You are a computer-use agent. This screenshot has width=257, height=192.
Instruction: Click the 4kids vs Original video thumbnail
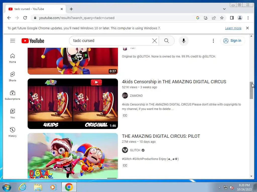tap(73, 104)
